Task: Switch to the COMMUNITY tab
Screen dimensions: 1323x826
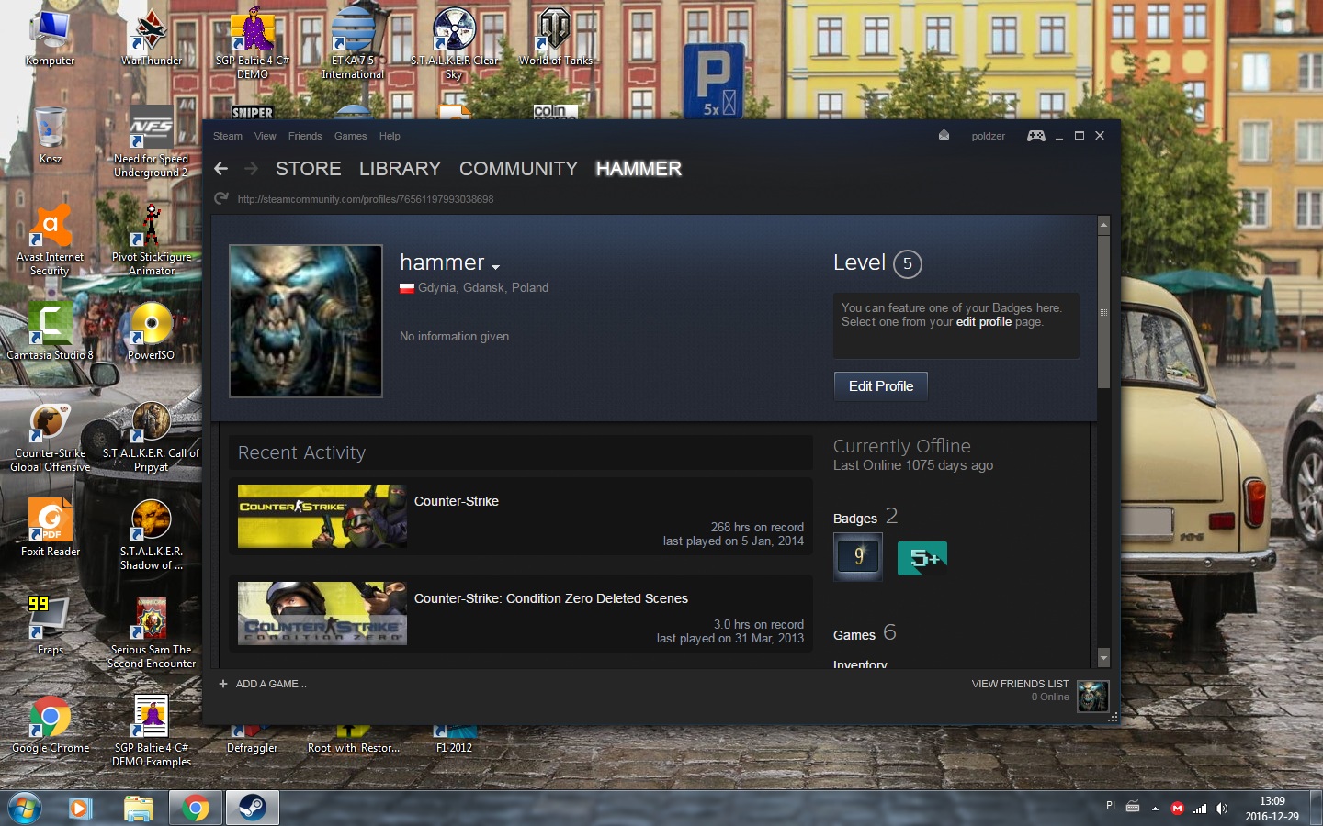Action: pos(518,169)
